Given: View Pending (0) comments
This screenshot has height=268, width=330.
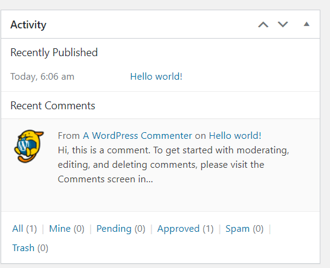Looking at the screenshot, I should coord(121,229).
